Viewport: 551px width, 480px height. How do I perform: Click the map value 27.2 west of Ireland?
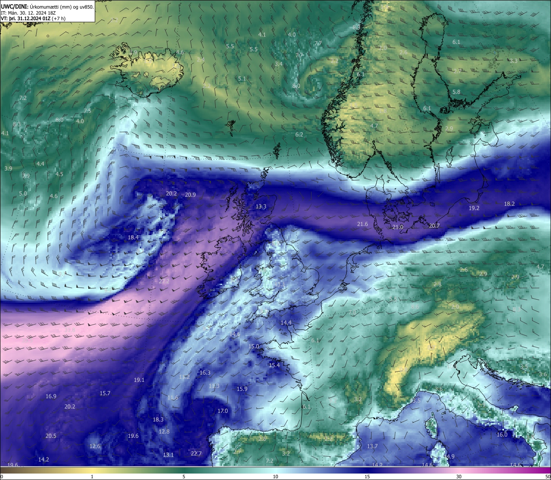[x=164, y=281]
